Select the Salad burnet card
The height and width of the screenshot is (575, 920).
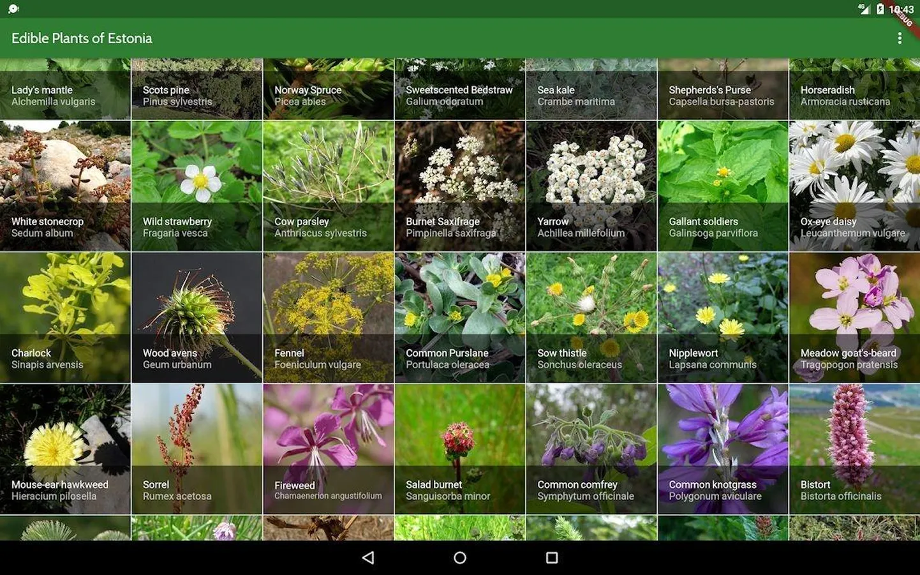tap(460, 449)
